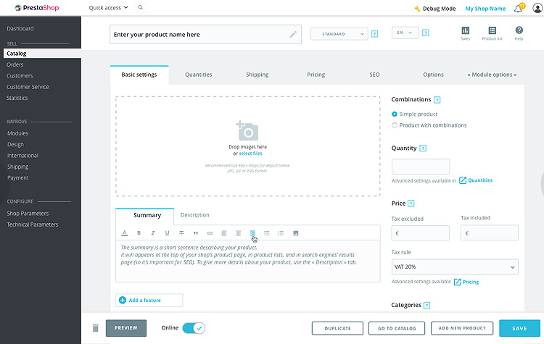Insert a numbered list in summary editor
Image resolution: width=544 pixels, height=344 pixels.
click(281, 233)
